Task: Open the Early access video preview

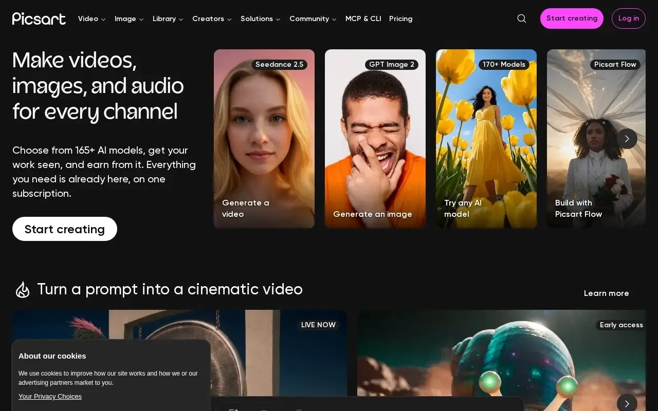Action: pos(501,360)
